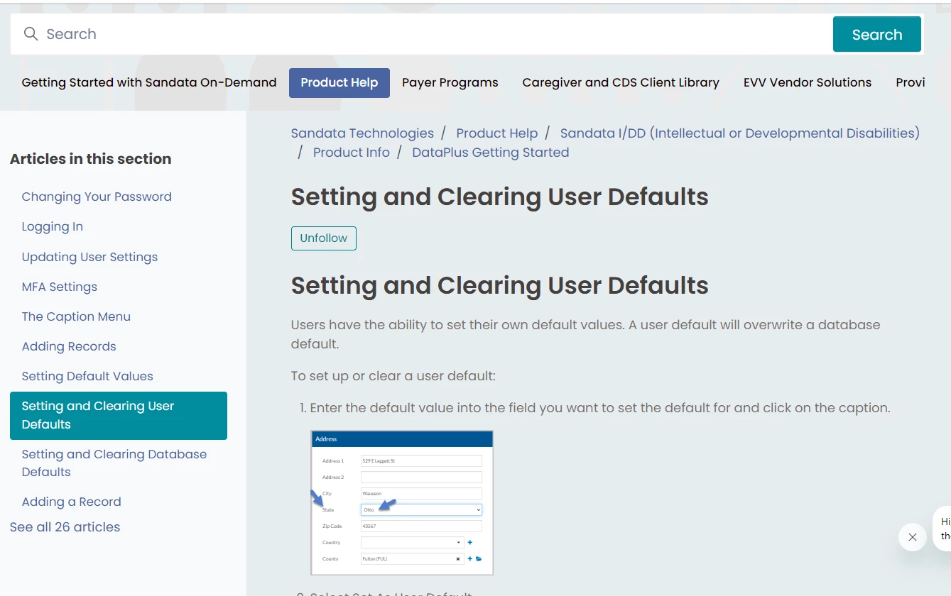Open Setting and Clearing Database Defaults article
This screenshot has width=951, height=596.
(114, 463)
